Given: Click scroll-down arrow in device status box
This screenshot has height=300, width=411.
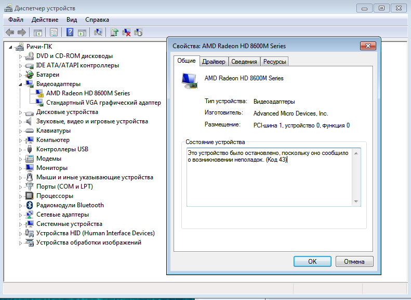Looking at the screenshot, I should 356,201.
